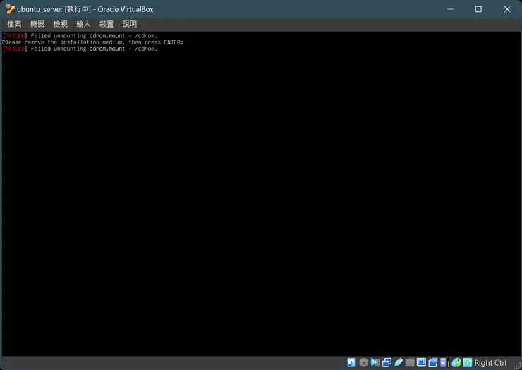The image size is (522, 370).
Task: Open the 檔案 (File) menu
Action: pyautogui.click(x=14, y=24)
